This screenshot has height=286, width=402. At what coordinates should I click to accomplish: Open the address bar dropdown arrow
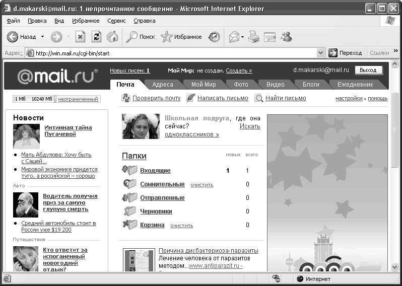[320, 53]
